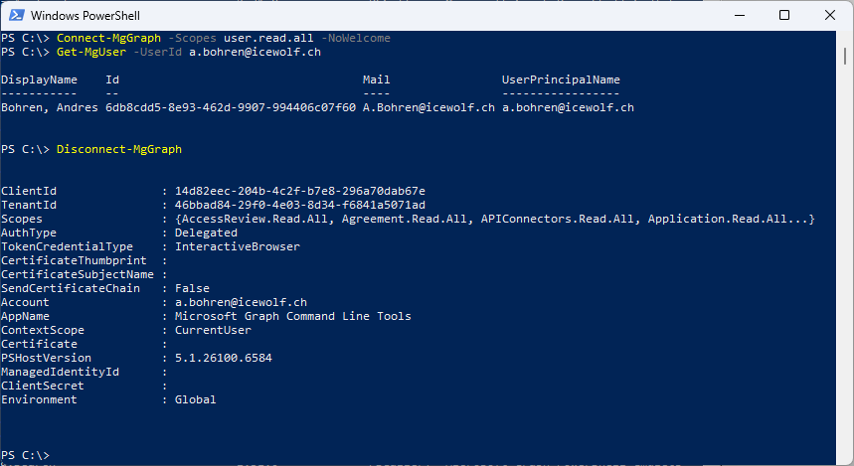Click the last empty PS C:\> prompt
This screenshot has height=466, width=854.
60,455
